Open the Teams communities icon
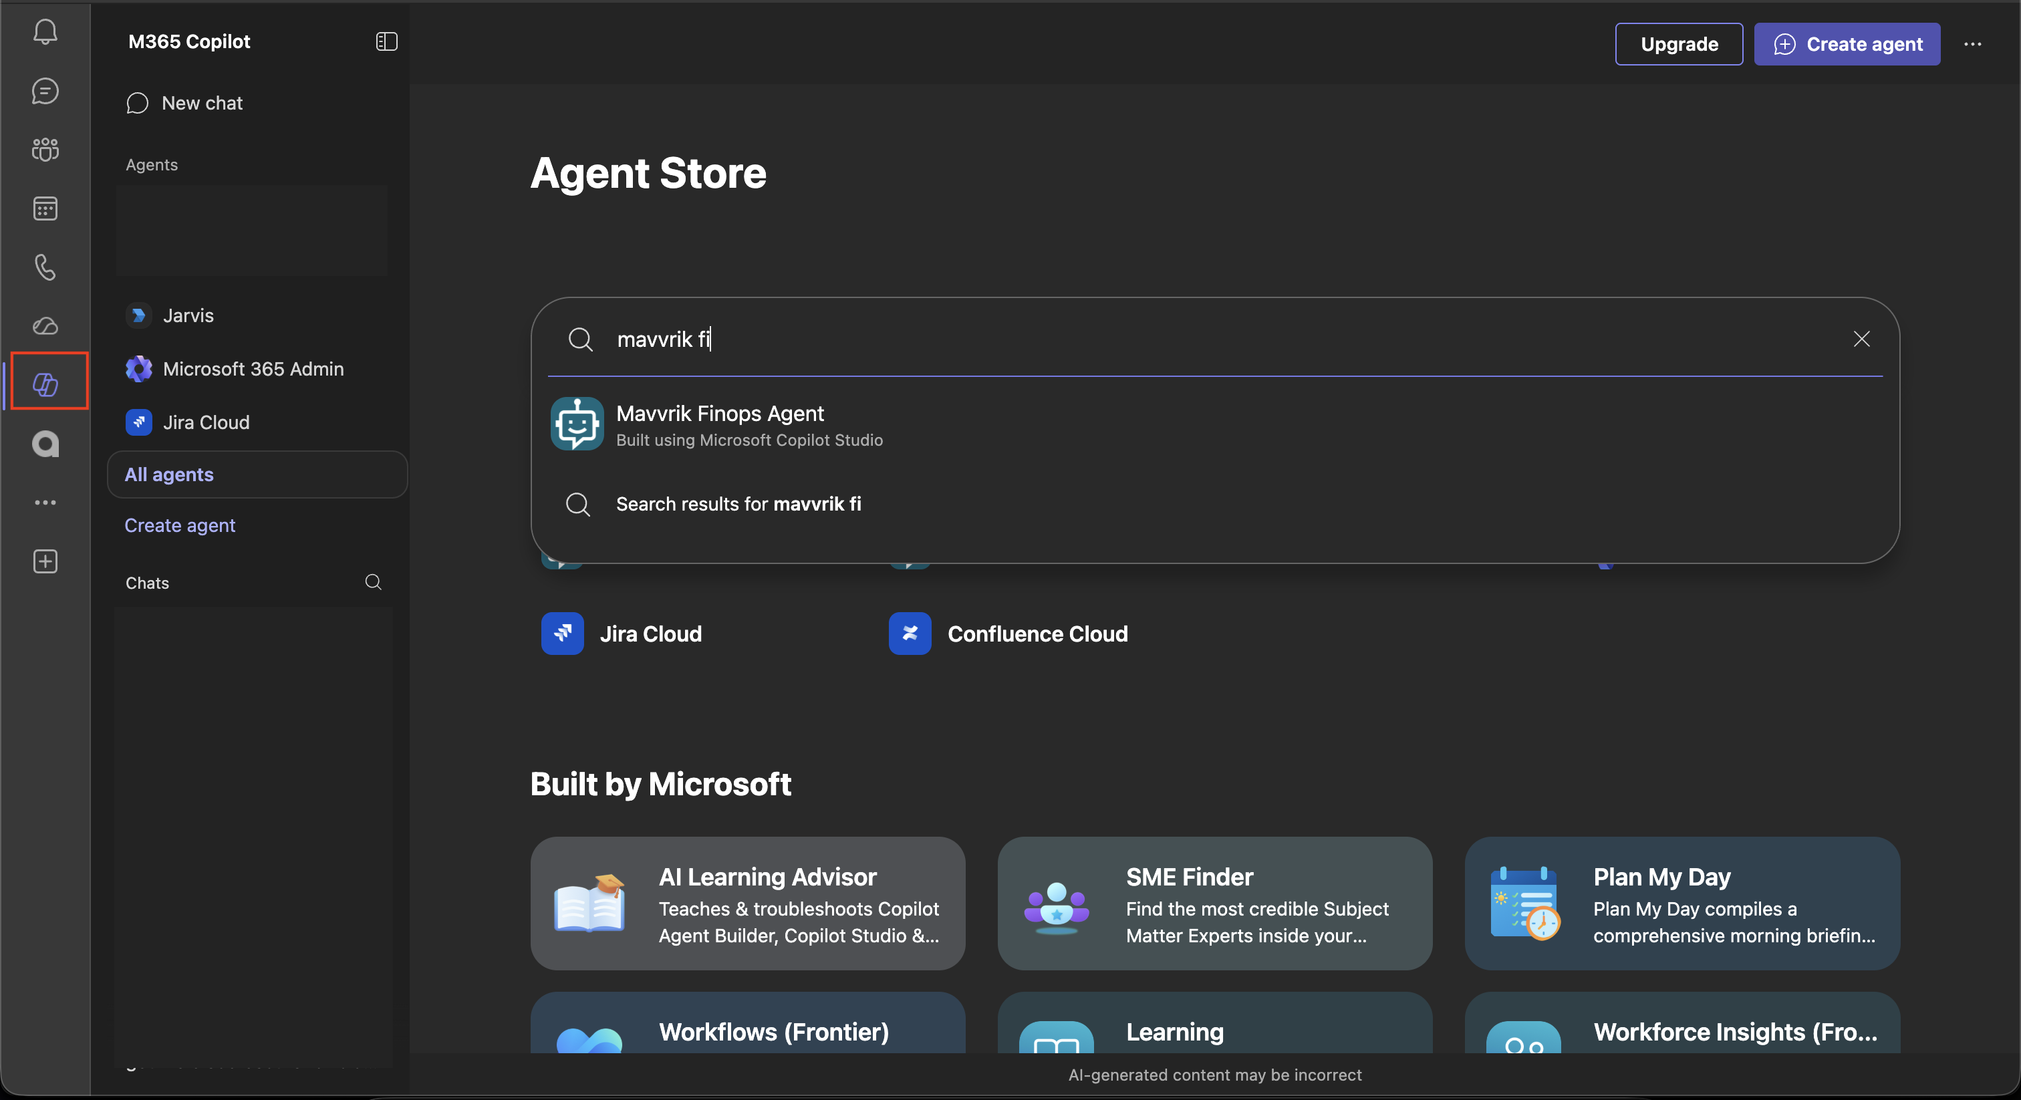 pyautogui.click(x=45, y=149)
